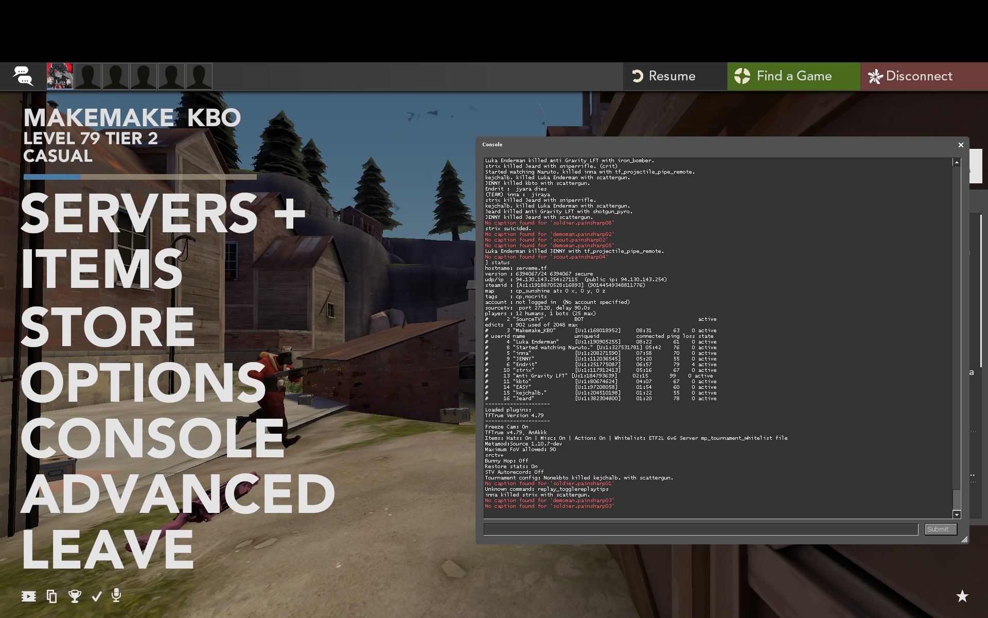
Task: Open the ADVANCED options menu
Action: [178, 493]
